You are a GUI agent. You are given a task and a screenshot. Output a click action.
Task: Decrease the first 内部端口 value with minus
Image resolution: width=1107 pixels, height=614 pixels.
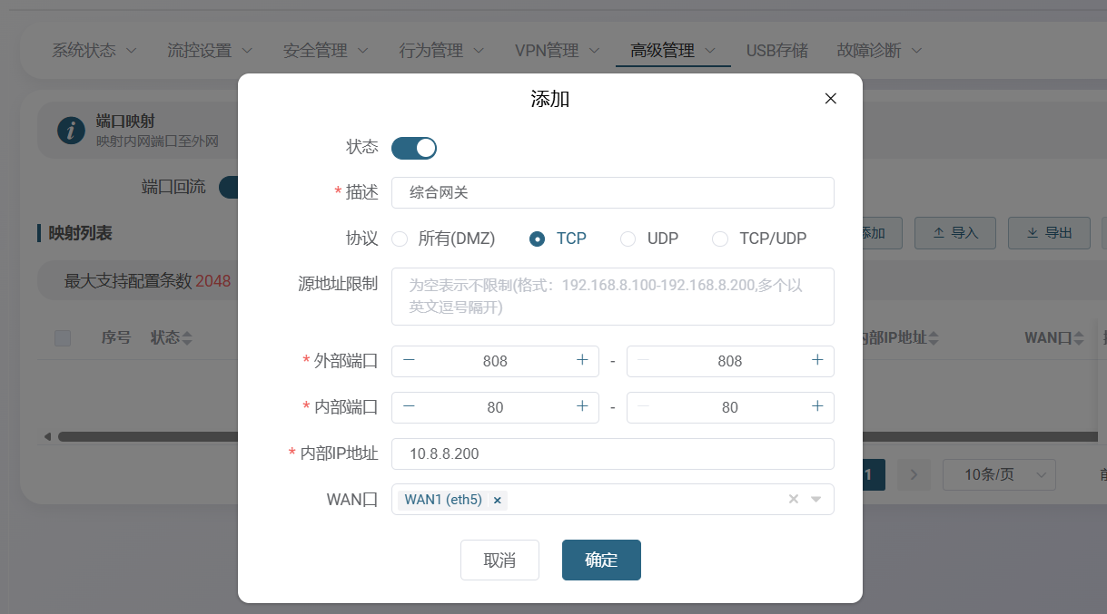click(x=409, y=406)
